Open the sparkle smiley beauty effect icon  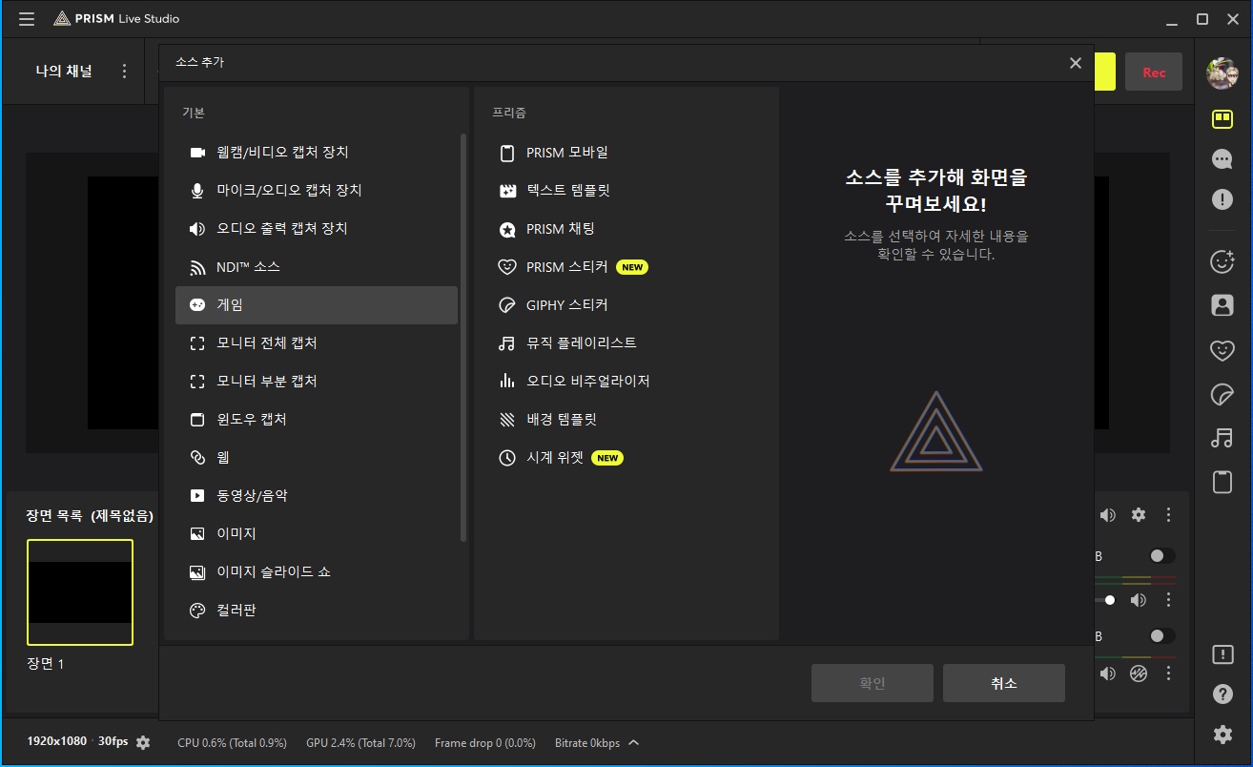[1222, 261]
